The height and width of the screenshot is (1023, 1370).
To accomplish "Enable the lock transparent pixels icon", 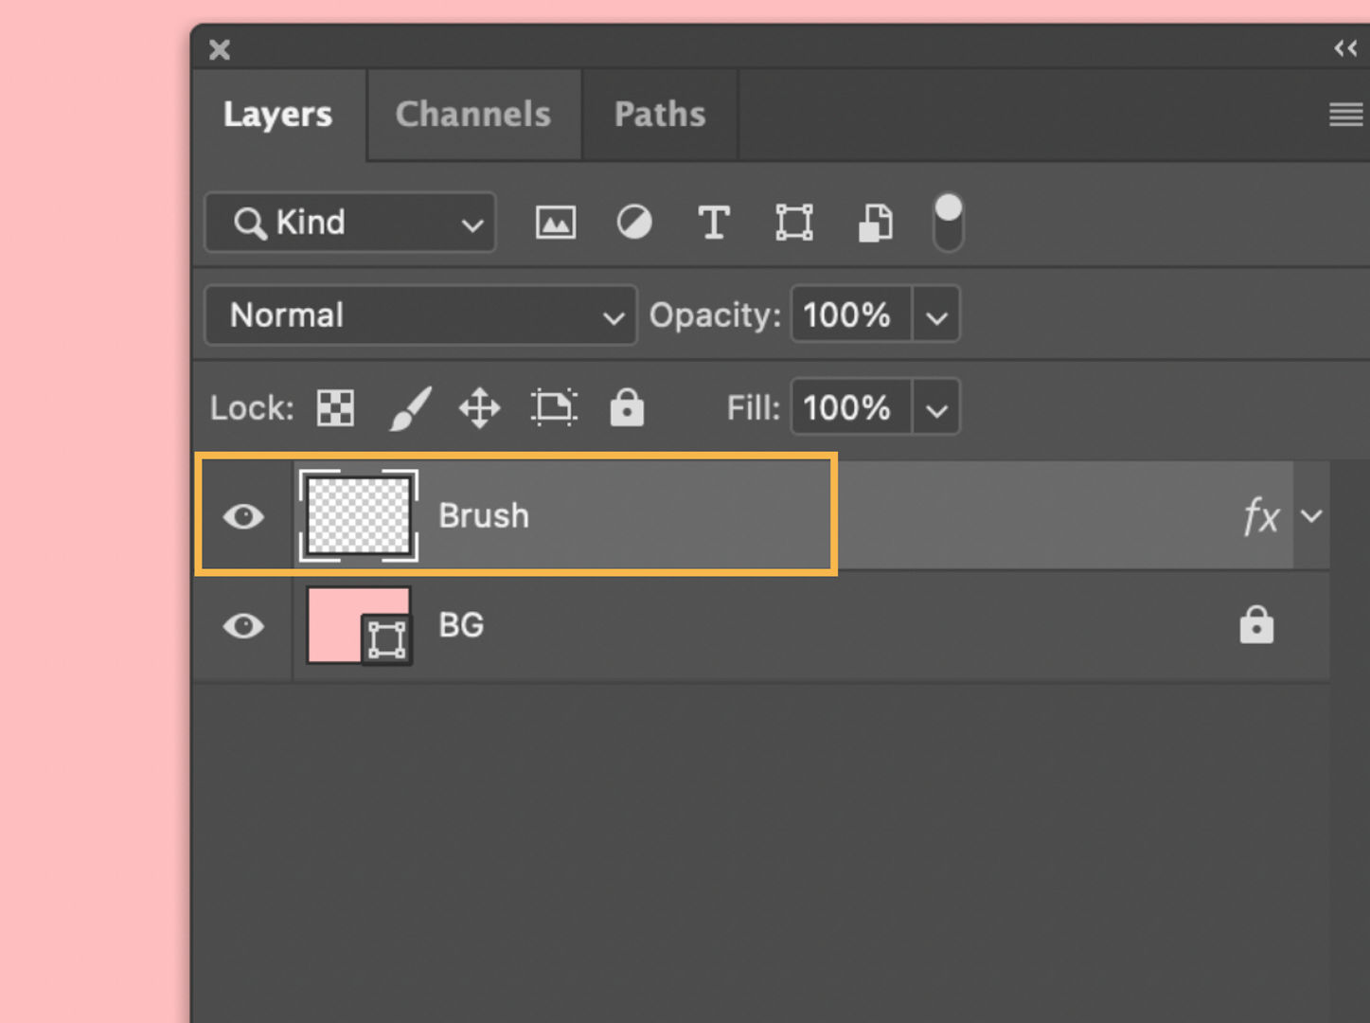I will (x=334, y=407).
